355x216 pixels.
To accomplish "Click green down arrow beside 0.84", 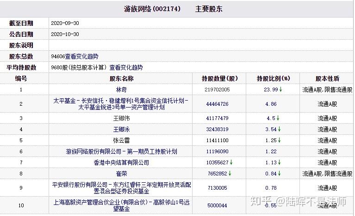I will tap(280, 174).
